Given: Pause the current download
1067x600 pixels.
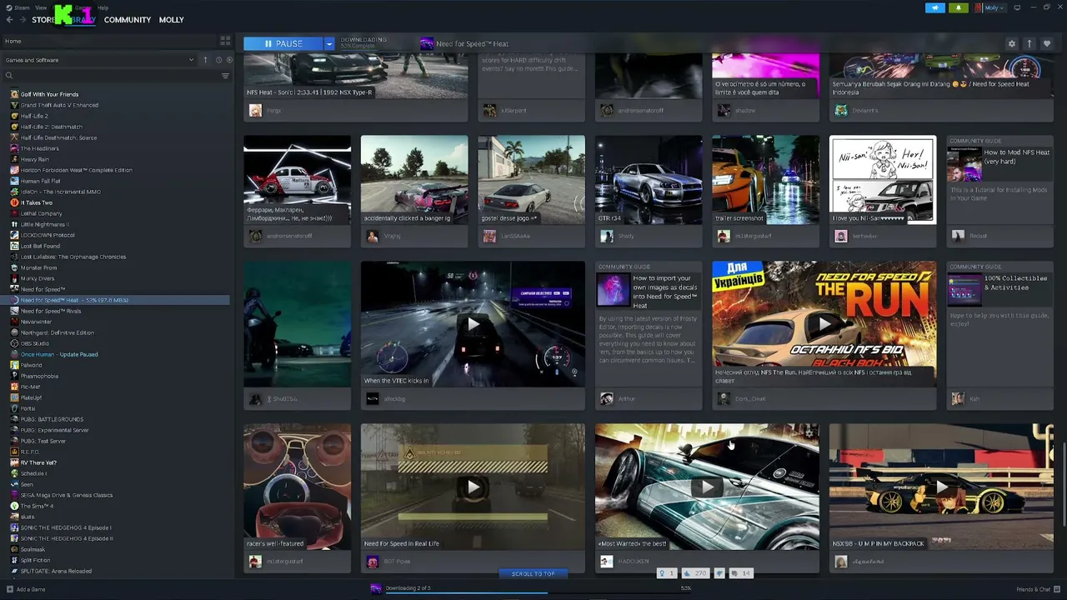Looking at the screenshot, I should click(283, 43).
